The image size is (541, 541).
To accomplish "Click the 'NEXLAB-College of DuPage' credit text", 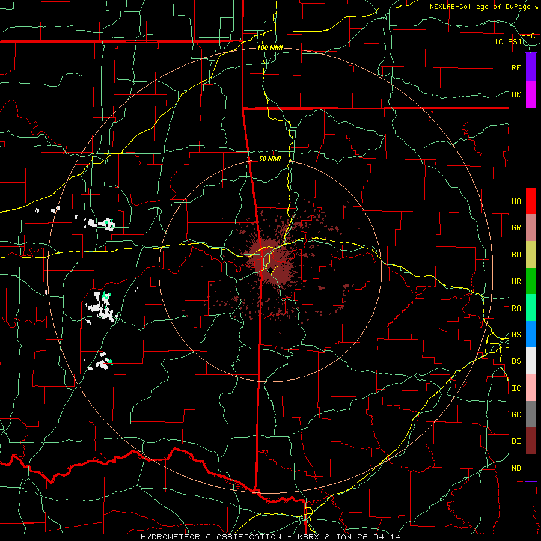I will click(x=481, y=7).
